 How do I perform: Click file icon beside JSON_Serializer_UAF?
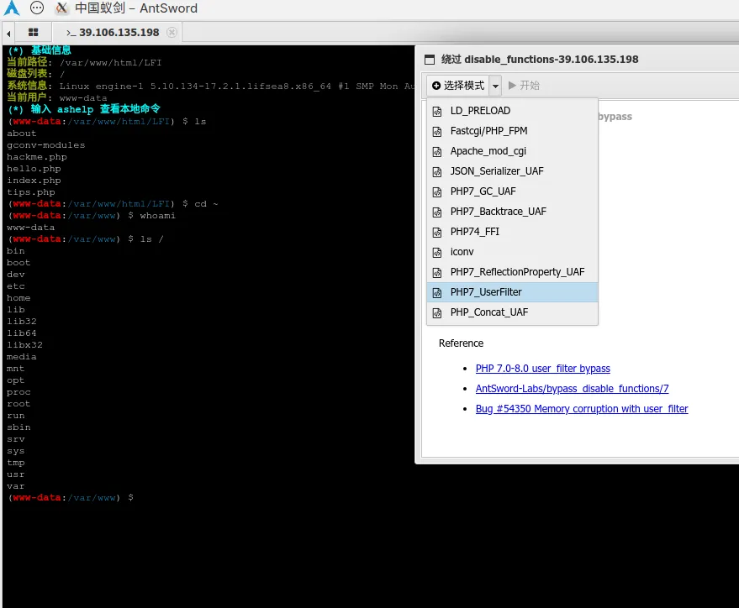coord(437,172)
